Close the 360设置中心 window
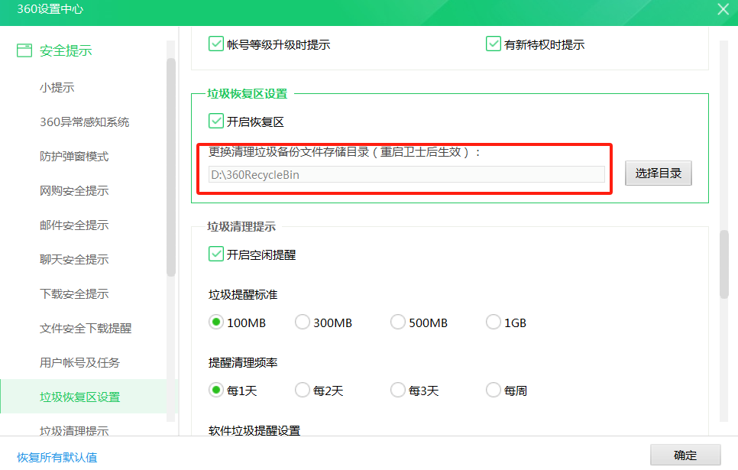 click(723, 9)
